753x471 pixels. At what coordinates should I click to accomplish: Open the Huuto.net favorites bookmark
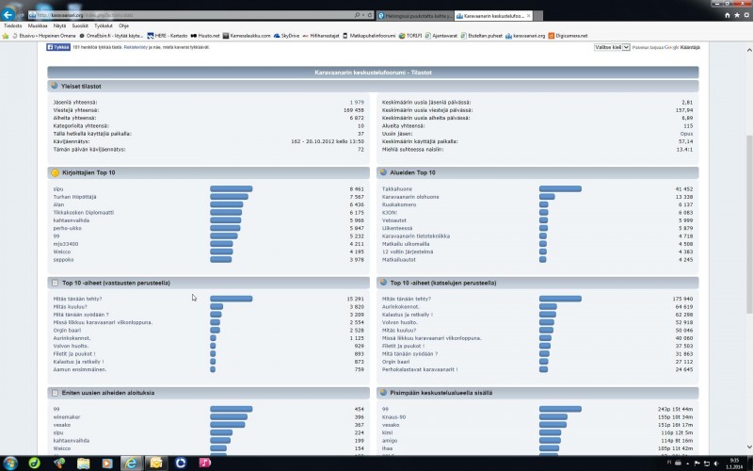[x=204, y=35]
